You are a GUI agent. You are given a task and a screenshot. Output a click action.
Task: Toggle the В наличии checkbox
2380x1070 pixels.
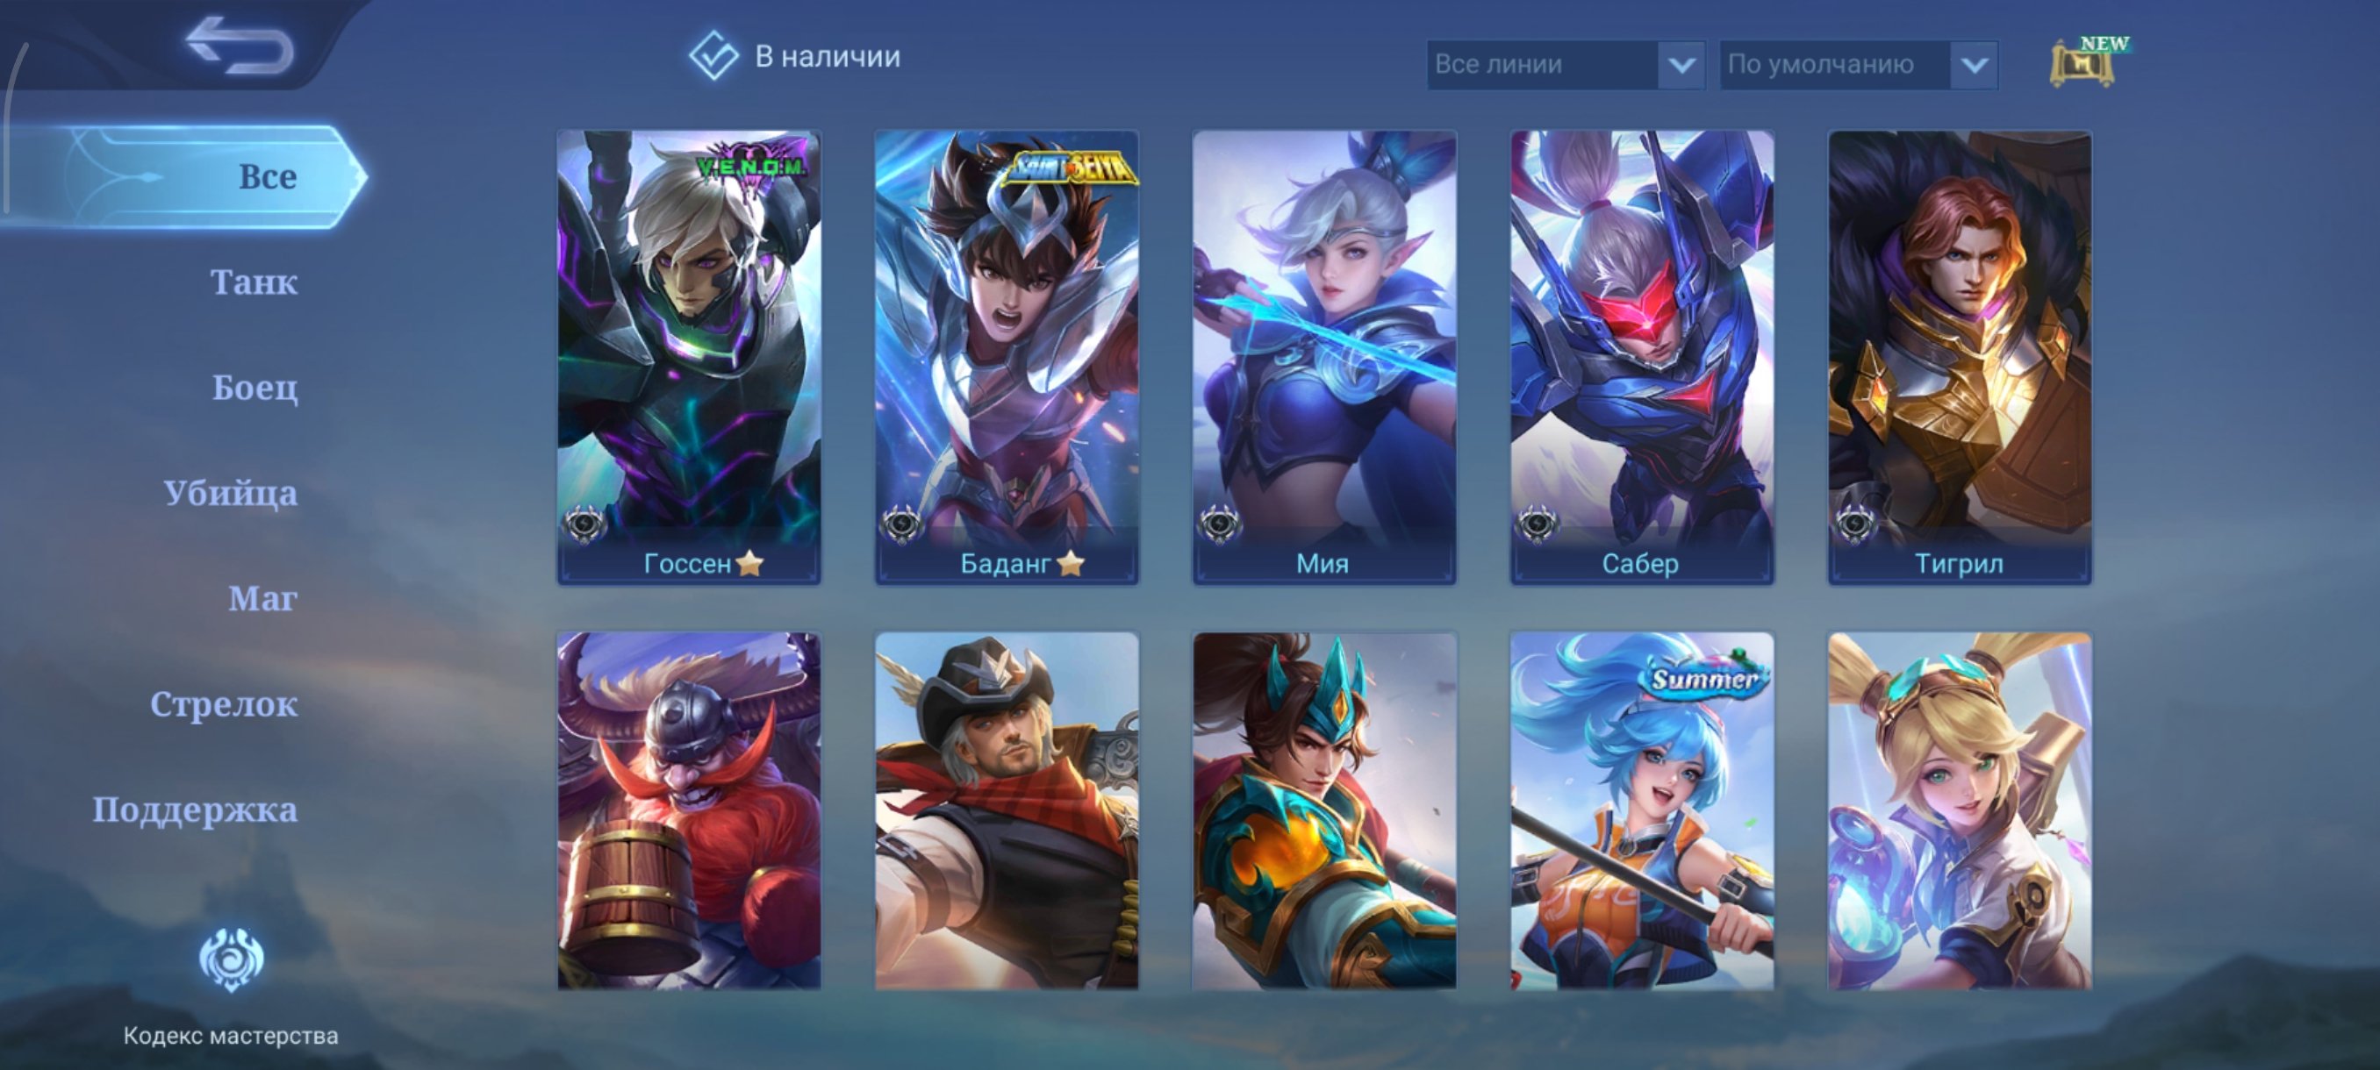click(x=713, y=56)
